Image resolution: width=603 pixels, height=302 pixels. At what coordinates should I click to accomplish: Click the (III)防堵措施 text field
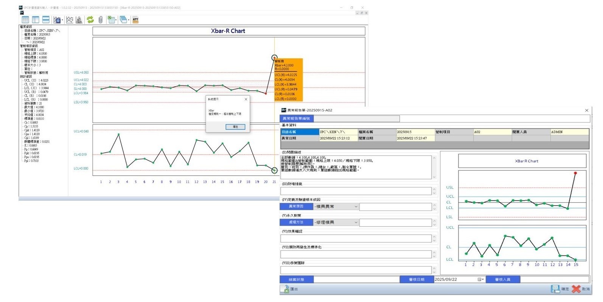pyautogui.click(x=356, y=191)
